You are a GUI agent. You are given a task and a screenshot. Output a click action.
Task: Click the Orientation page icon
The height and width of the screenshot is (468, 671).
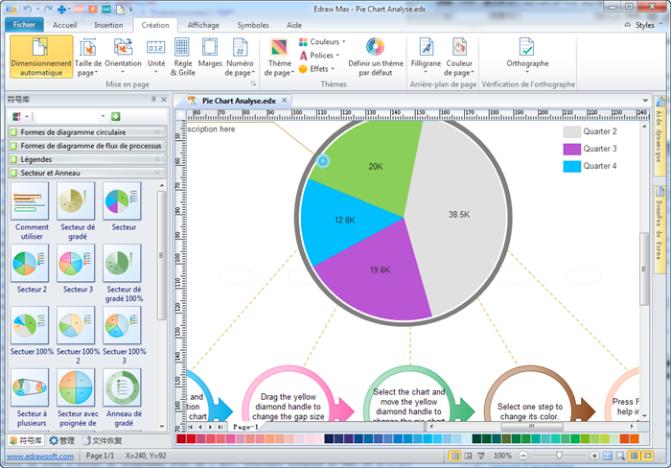123,47
